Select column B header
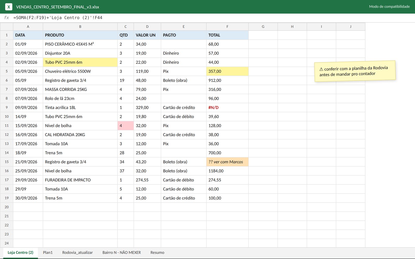The width and height of the screenshot is (415, 259). click(80, 27)
